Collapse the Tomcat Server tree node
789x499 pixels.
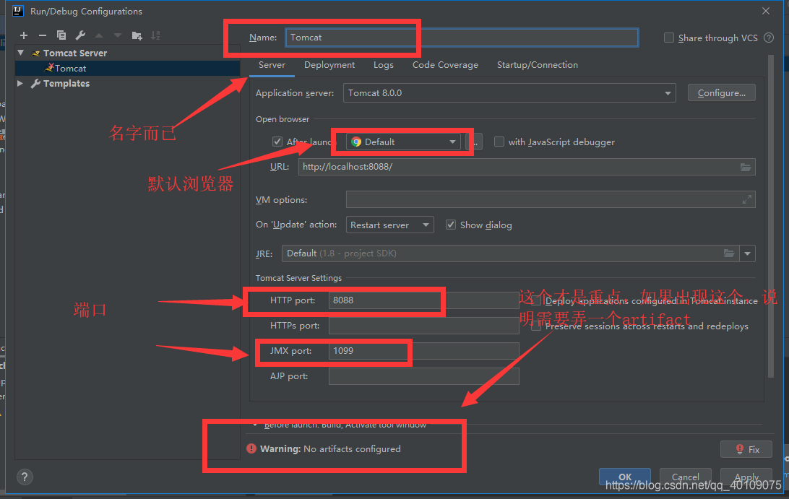21,53
